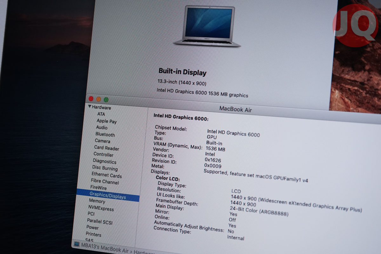Viewport: 381px width, 254px height.
Task: Click the "1536 MB" value
Action: (216, 149)
